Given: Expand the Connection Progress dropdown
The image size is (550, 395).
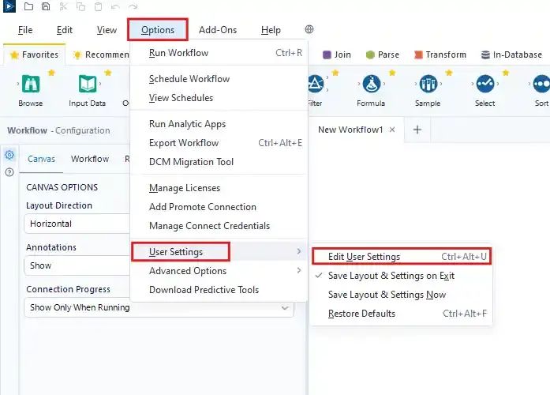Looking at the screenshot, I should click(285, 307).
